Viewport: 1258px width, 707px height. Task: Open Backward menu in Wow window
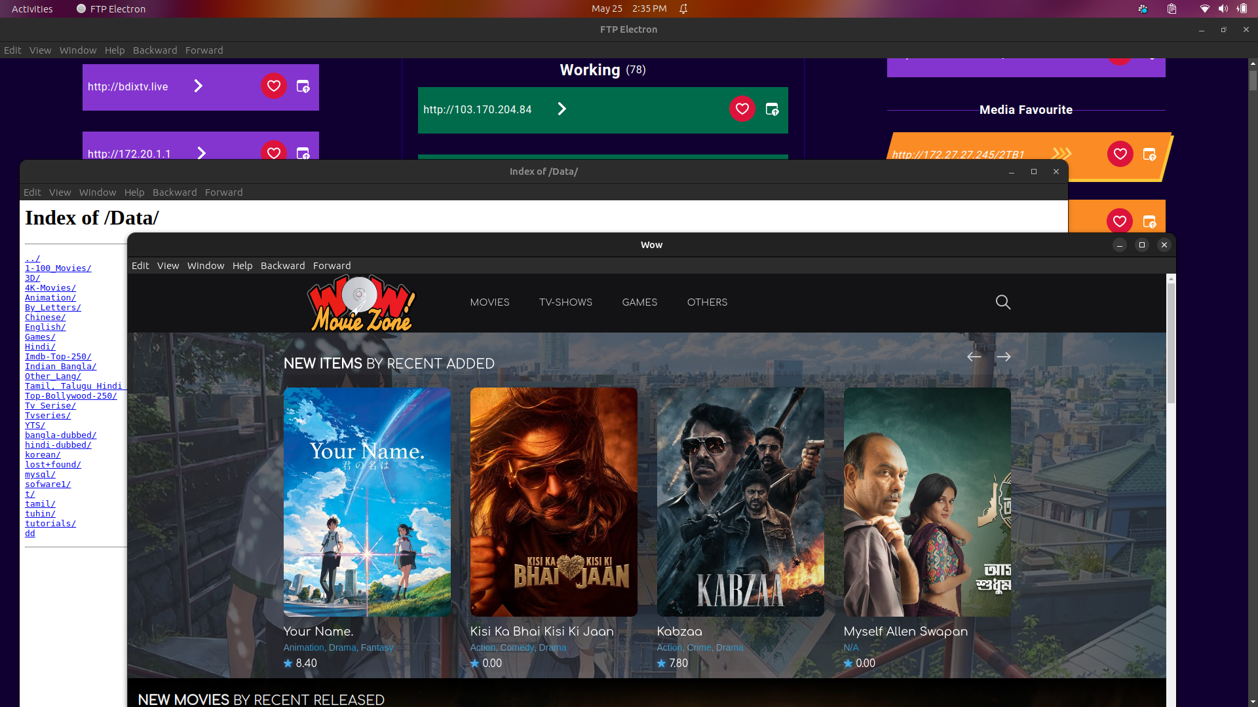pyautogui.click(x=282, y=265)
